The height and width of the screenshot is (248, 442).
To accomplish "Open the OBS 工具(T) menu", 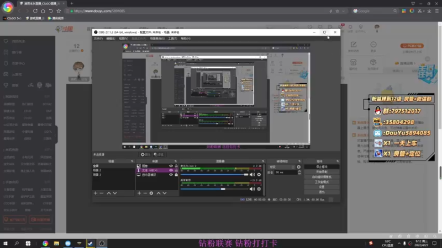I will [x=172, y=39].
